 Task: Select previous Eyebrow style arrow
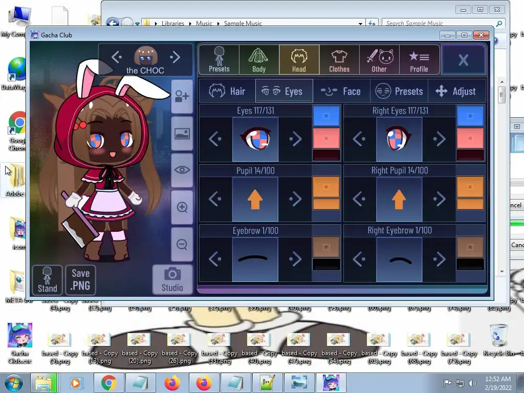tap(215, 259)
